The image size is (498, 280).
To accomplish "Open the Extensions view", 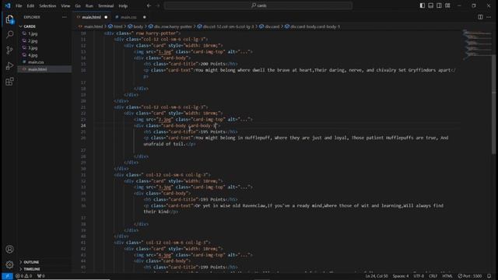I will click(x=9, y=82).
